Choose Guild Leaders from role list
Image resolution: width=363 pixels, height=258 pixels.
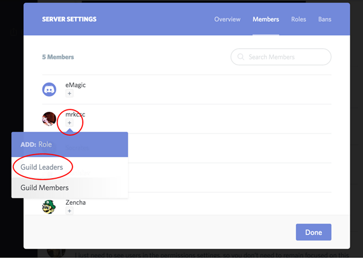pos(42,166)
